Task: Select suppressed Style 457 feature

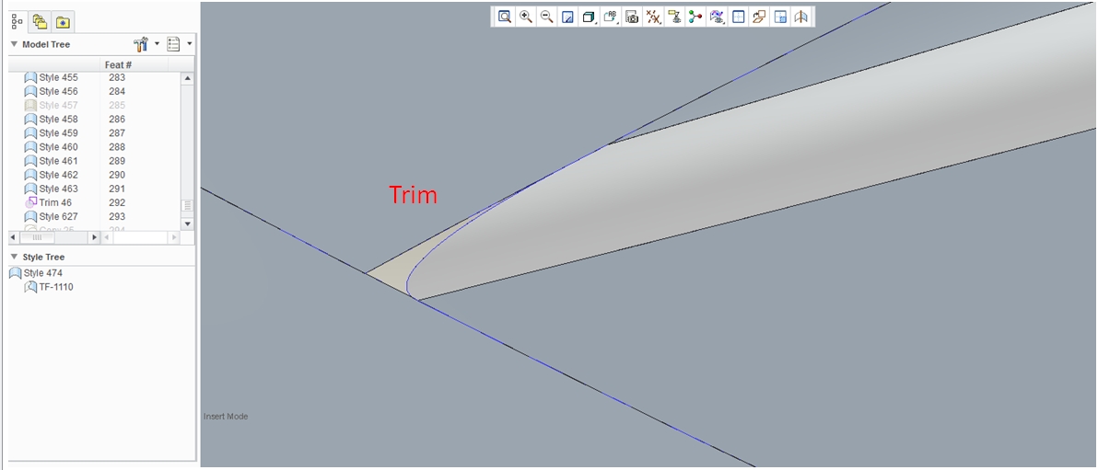Action: click(58, 106)
